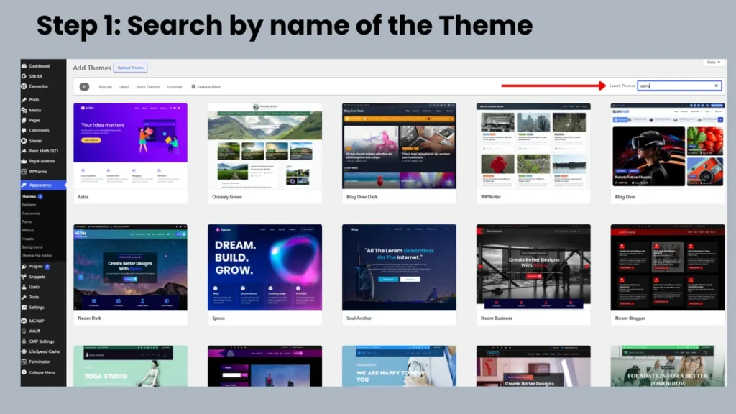
Task: Switch to the Popular themes tab
Action: point(105,87)
